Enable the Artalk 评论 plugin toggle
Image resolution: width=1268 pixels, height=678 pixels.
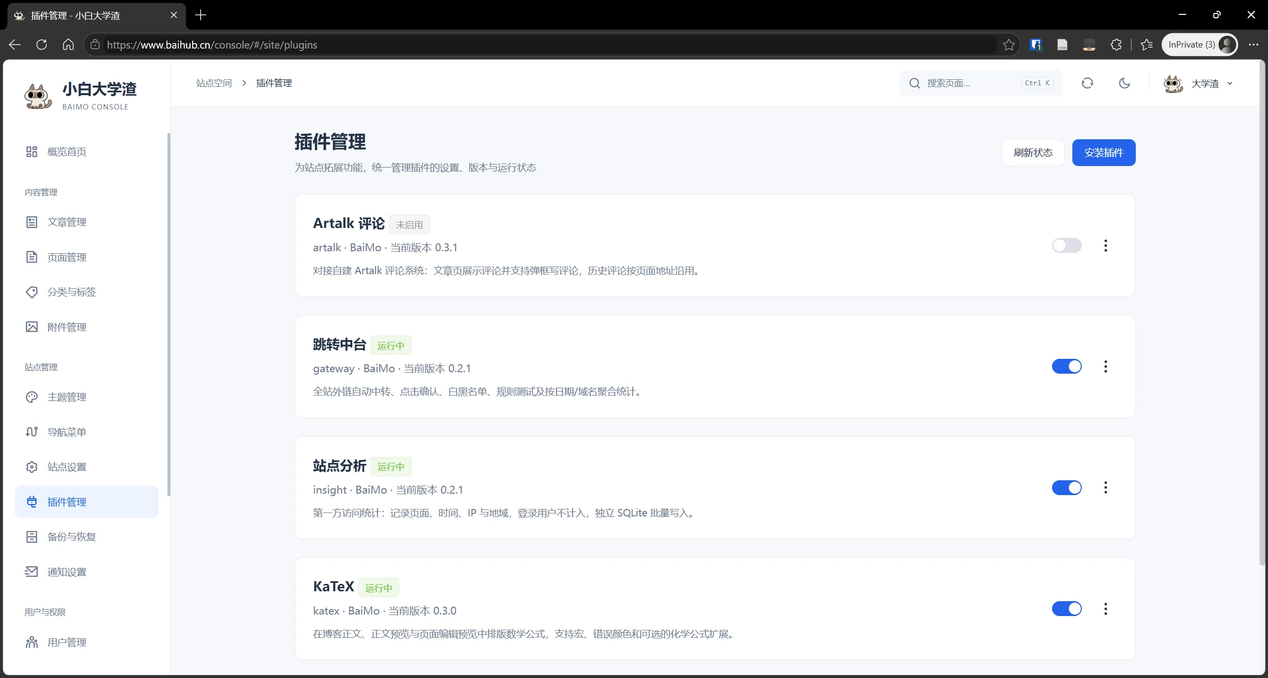1067,245
